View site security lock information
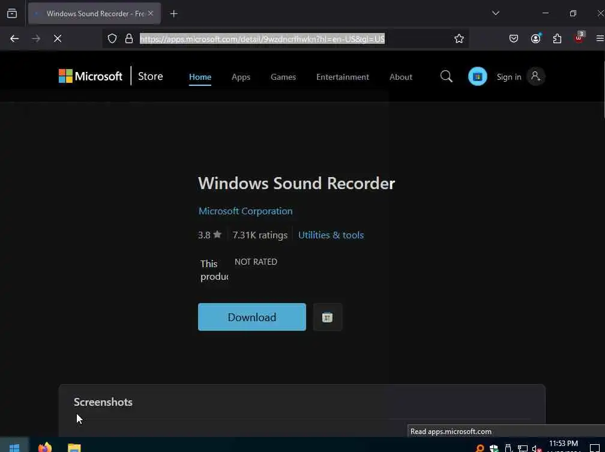 129,38
